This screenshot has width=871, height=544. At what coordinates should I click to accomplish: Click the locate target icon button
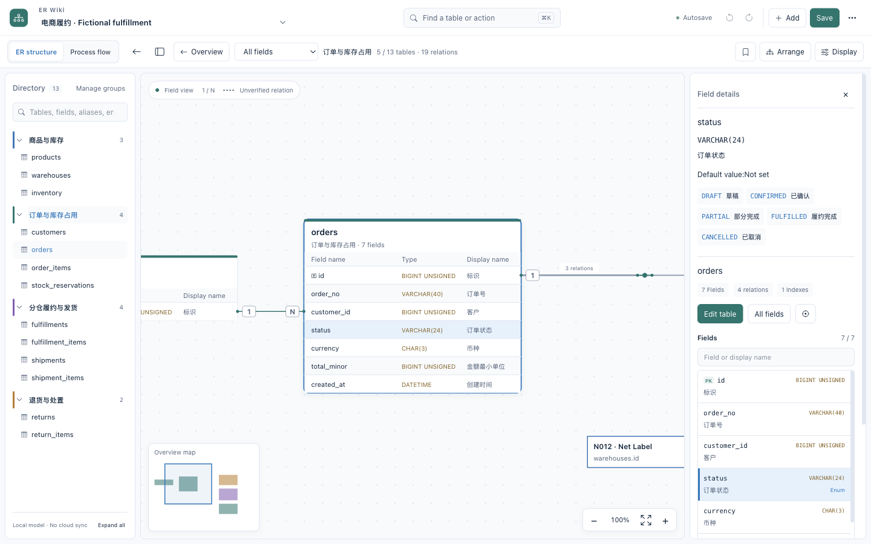tap(806, 314)
